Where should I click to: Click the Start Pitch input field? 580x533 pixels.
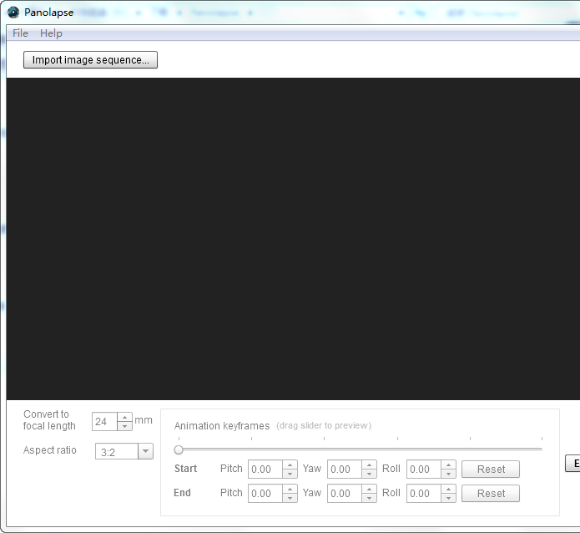pos(265,470)
